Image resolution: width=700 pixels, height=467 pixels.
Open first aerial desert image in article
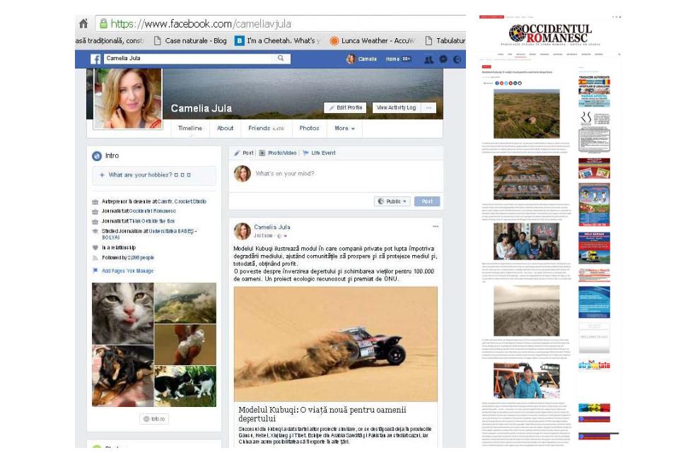(526, 114)
